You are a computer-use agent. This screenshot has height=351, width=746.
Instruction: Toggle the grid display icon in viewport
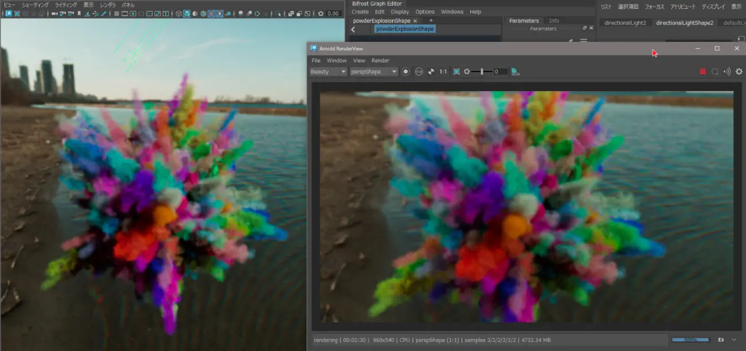116,13
